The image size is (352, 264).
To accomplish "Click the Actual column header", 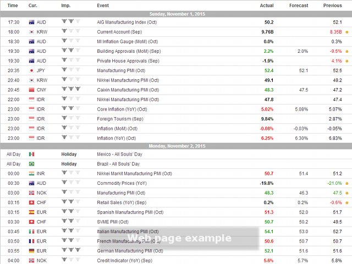I will click(267, 5).
